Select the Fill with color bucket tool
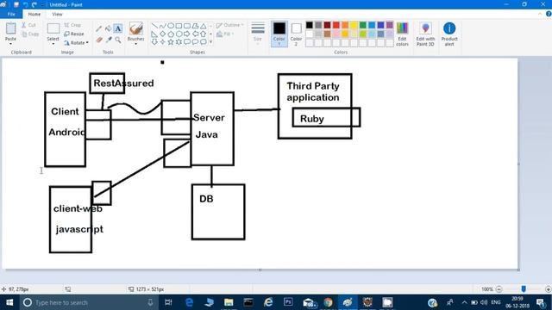The image size is (552, 310). [x=109, y=28]
